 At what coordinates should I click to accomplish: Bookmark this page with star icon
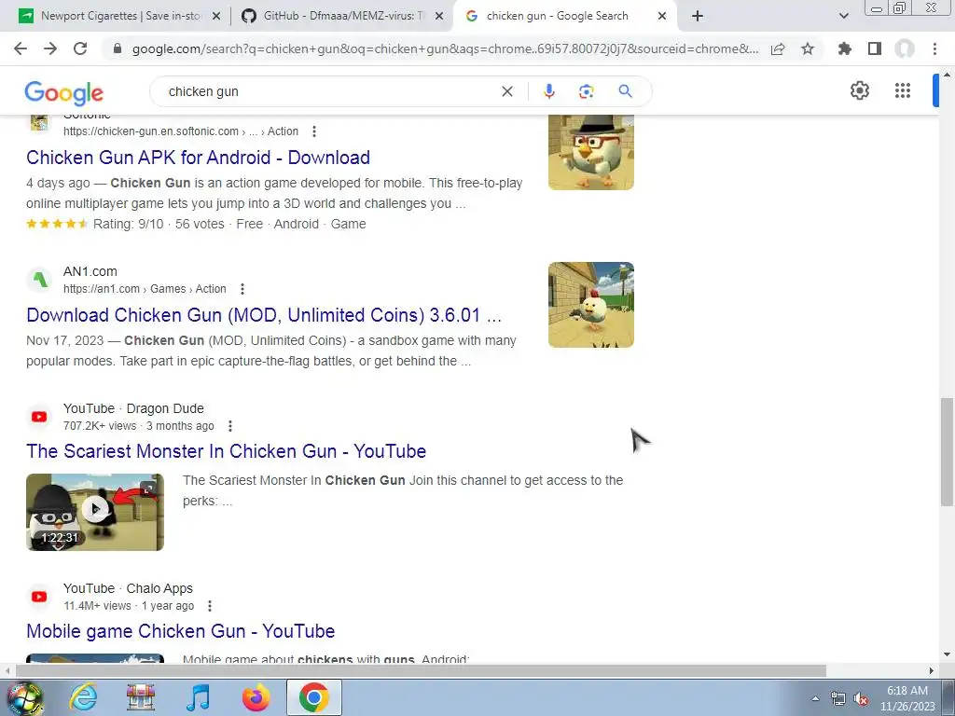click(808, 48)
